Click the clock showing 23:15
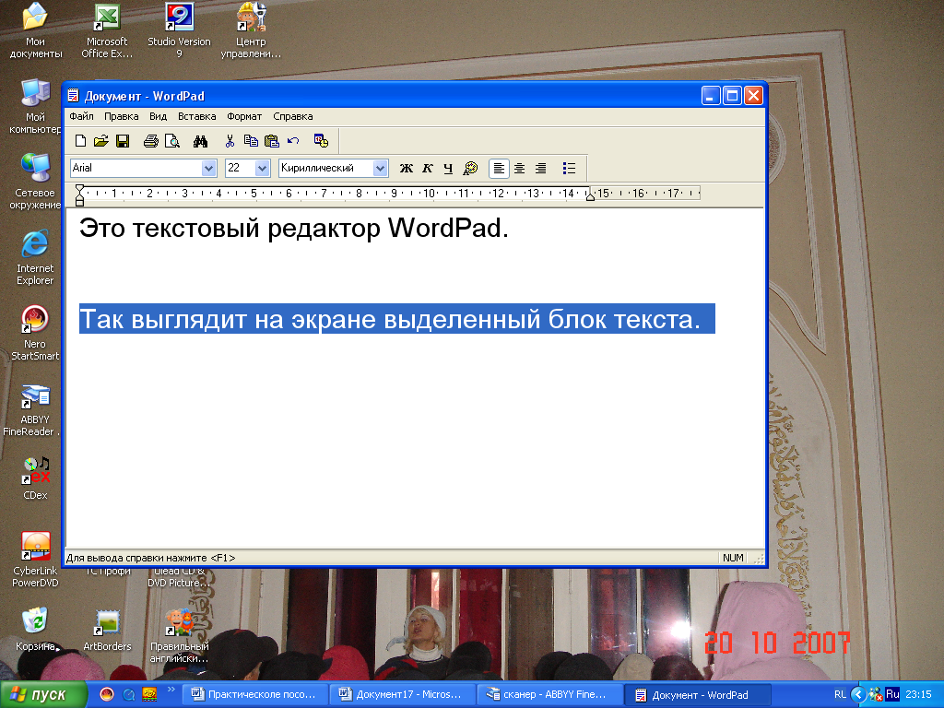 919,695
